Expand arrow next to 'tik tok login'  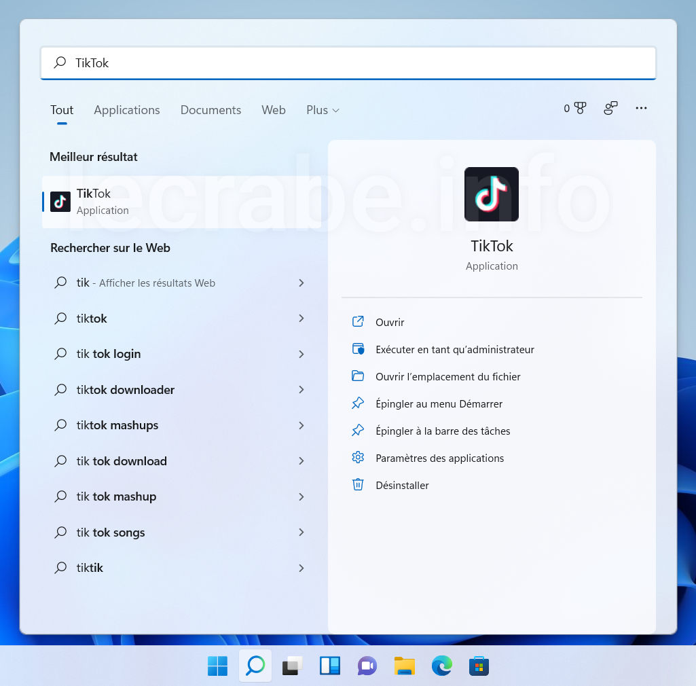coord(301,355)
